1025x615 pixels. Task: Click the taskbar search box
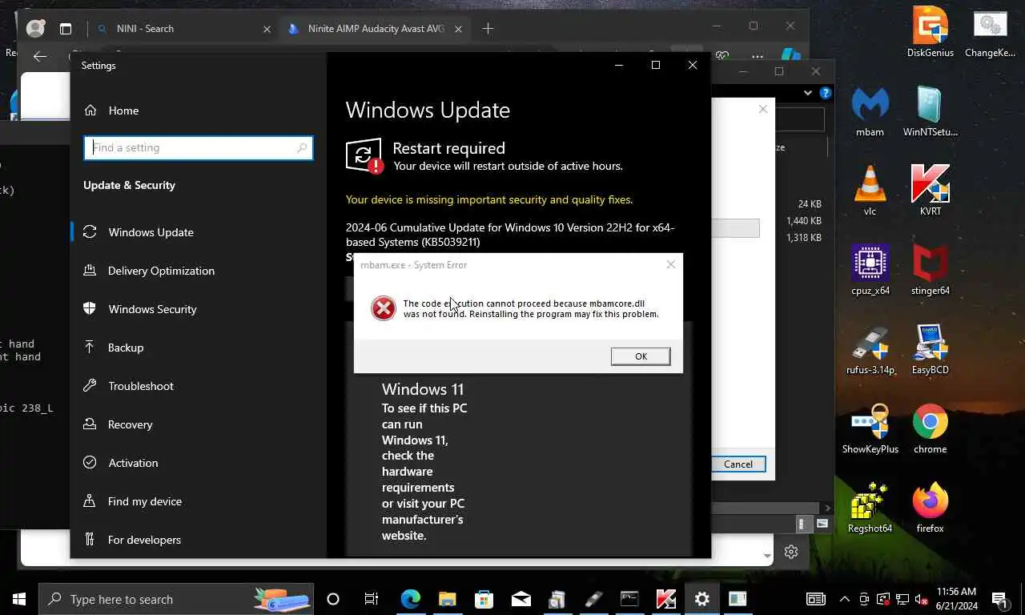[177, 599]
